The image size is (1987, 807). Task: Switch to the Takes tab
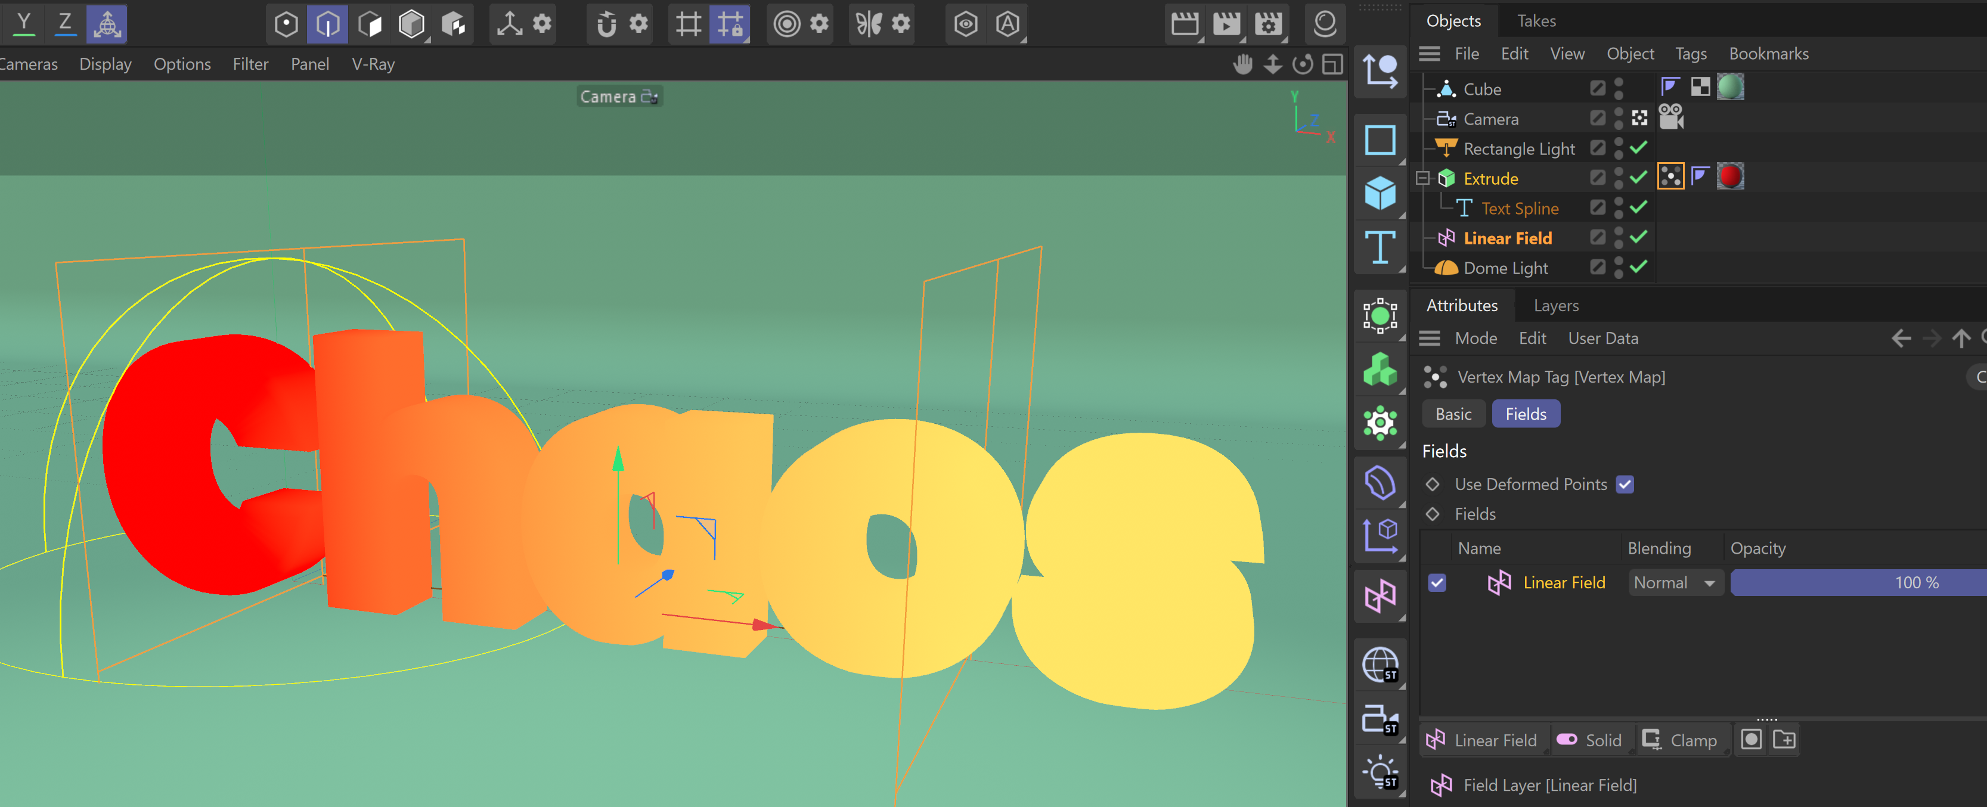pyautogui.click(x=1536, y=21)
